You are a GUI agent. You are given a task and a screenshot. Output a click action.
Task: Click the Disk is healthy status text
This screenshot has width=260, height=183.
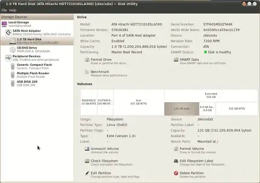coord(220,52)
